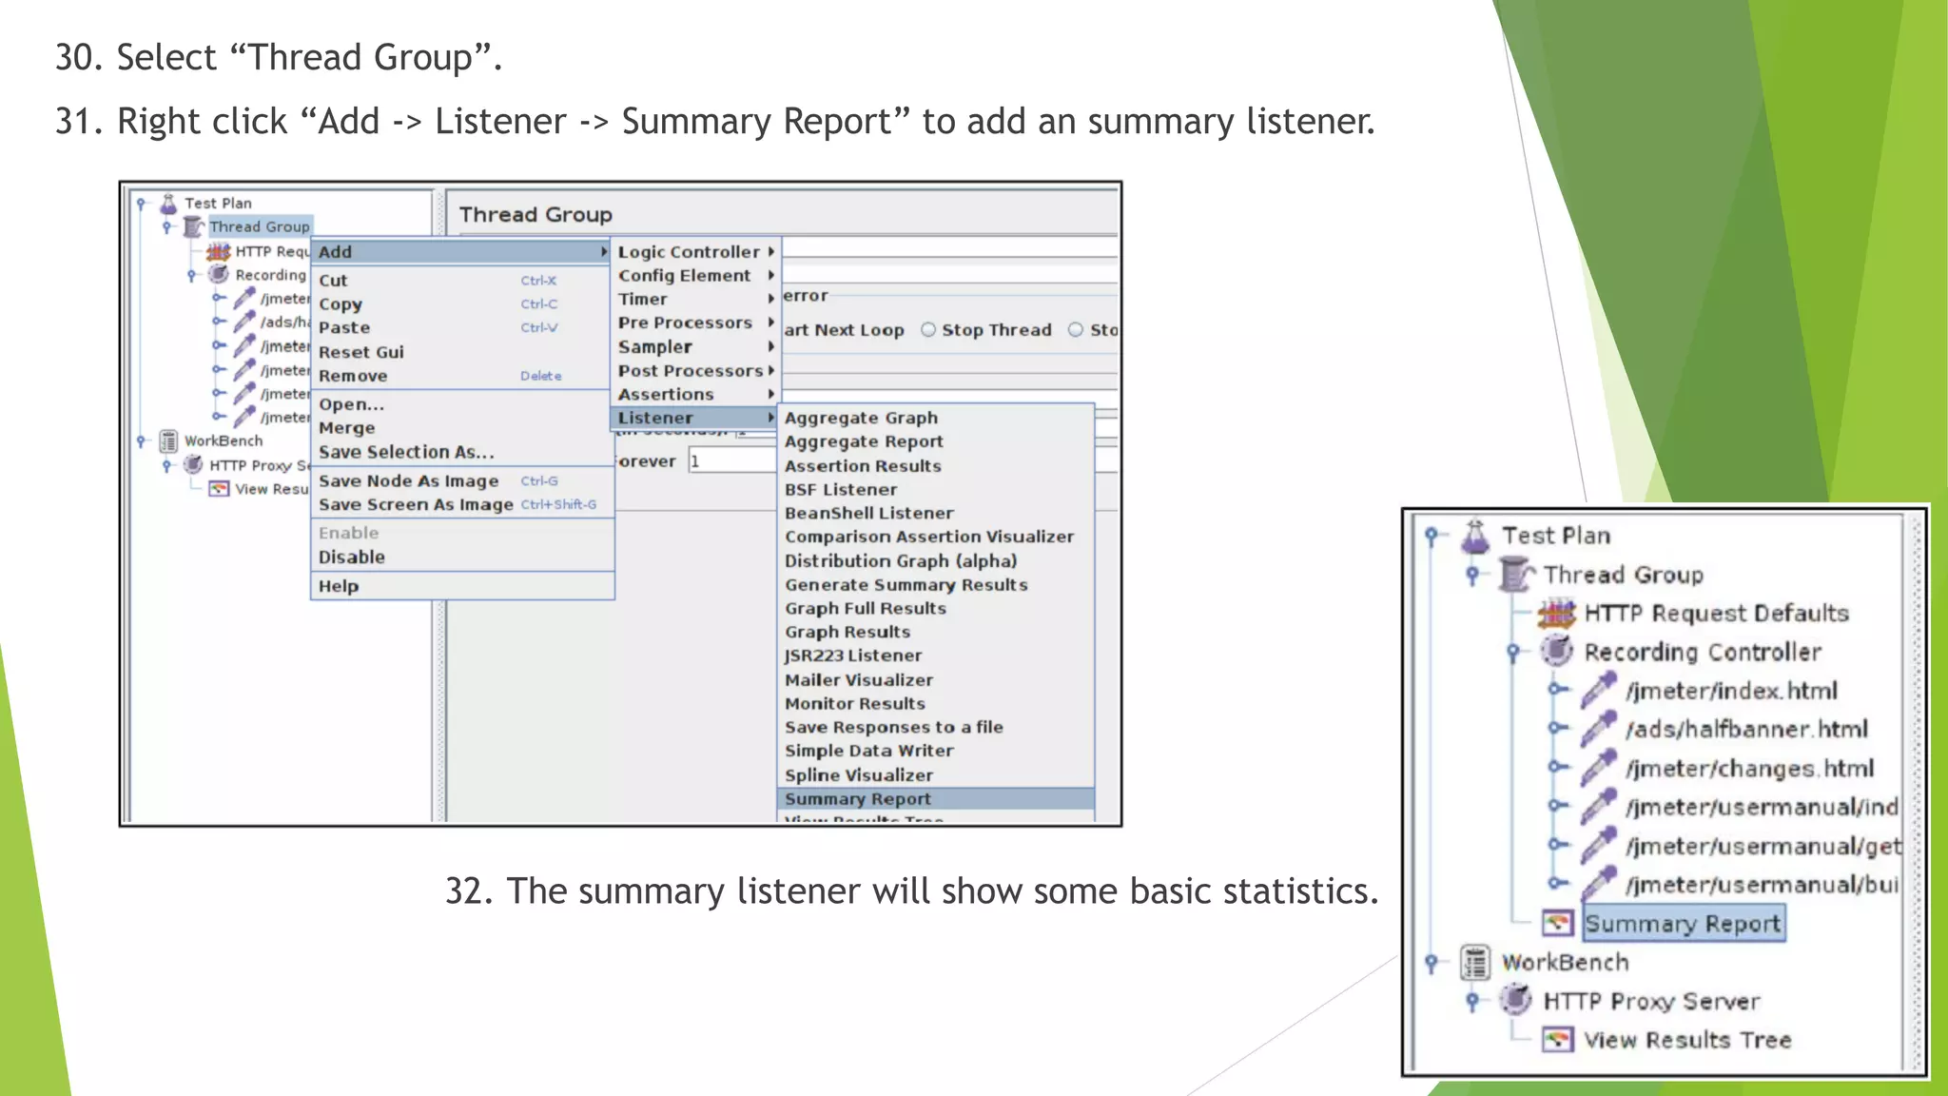
Task: Open the Timer submenu
Action: point(695,300)
